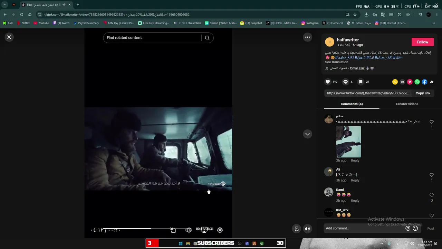
Task: Open the tab search dropdown arrow
Action: pos(4,5)
